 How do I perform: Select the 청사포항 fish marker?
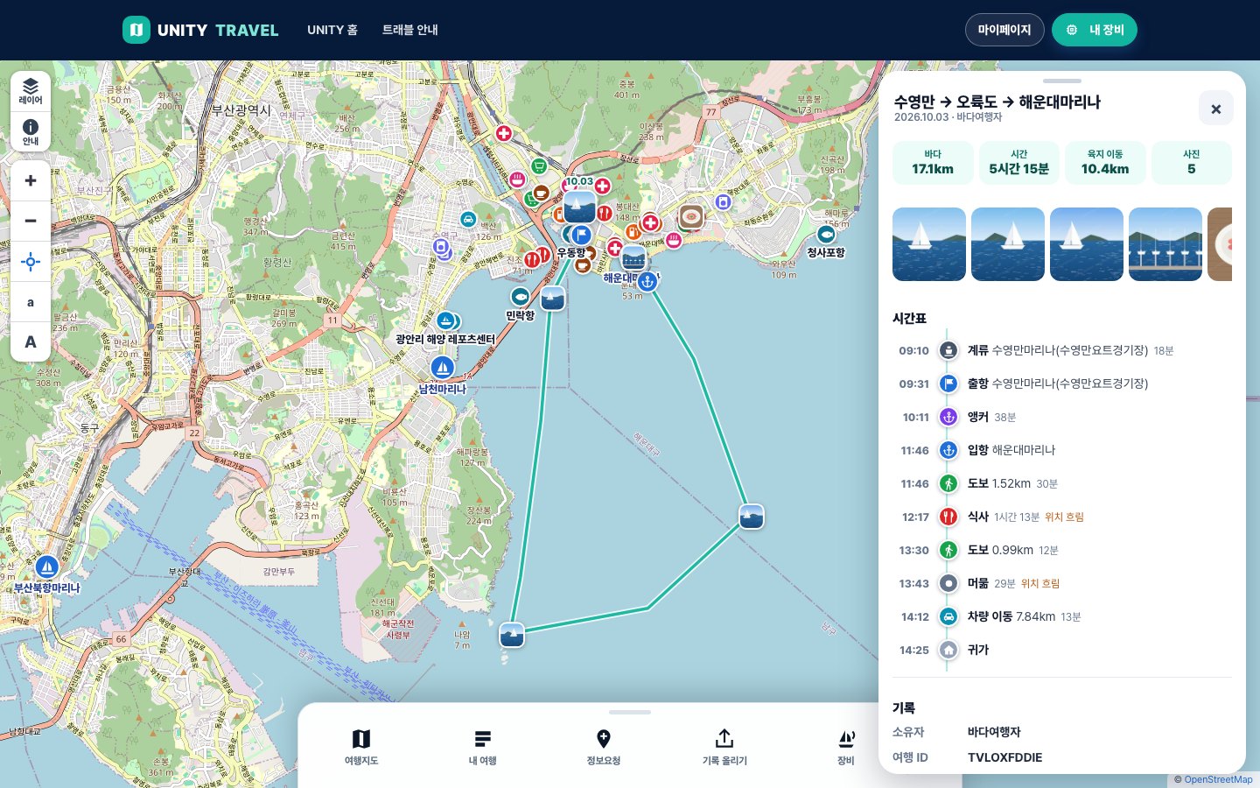pyautogui.click(x=826, y=235)
